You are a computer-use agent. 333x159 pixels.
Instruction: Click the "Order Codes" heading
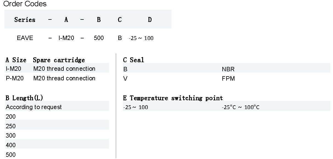click(25, 4)
